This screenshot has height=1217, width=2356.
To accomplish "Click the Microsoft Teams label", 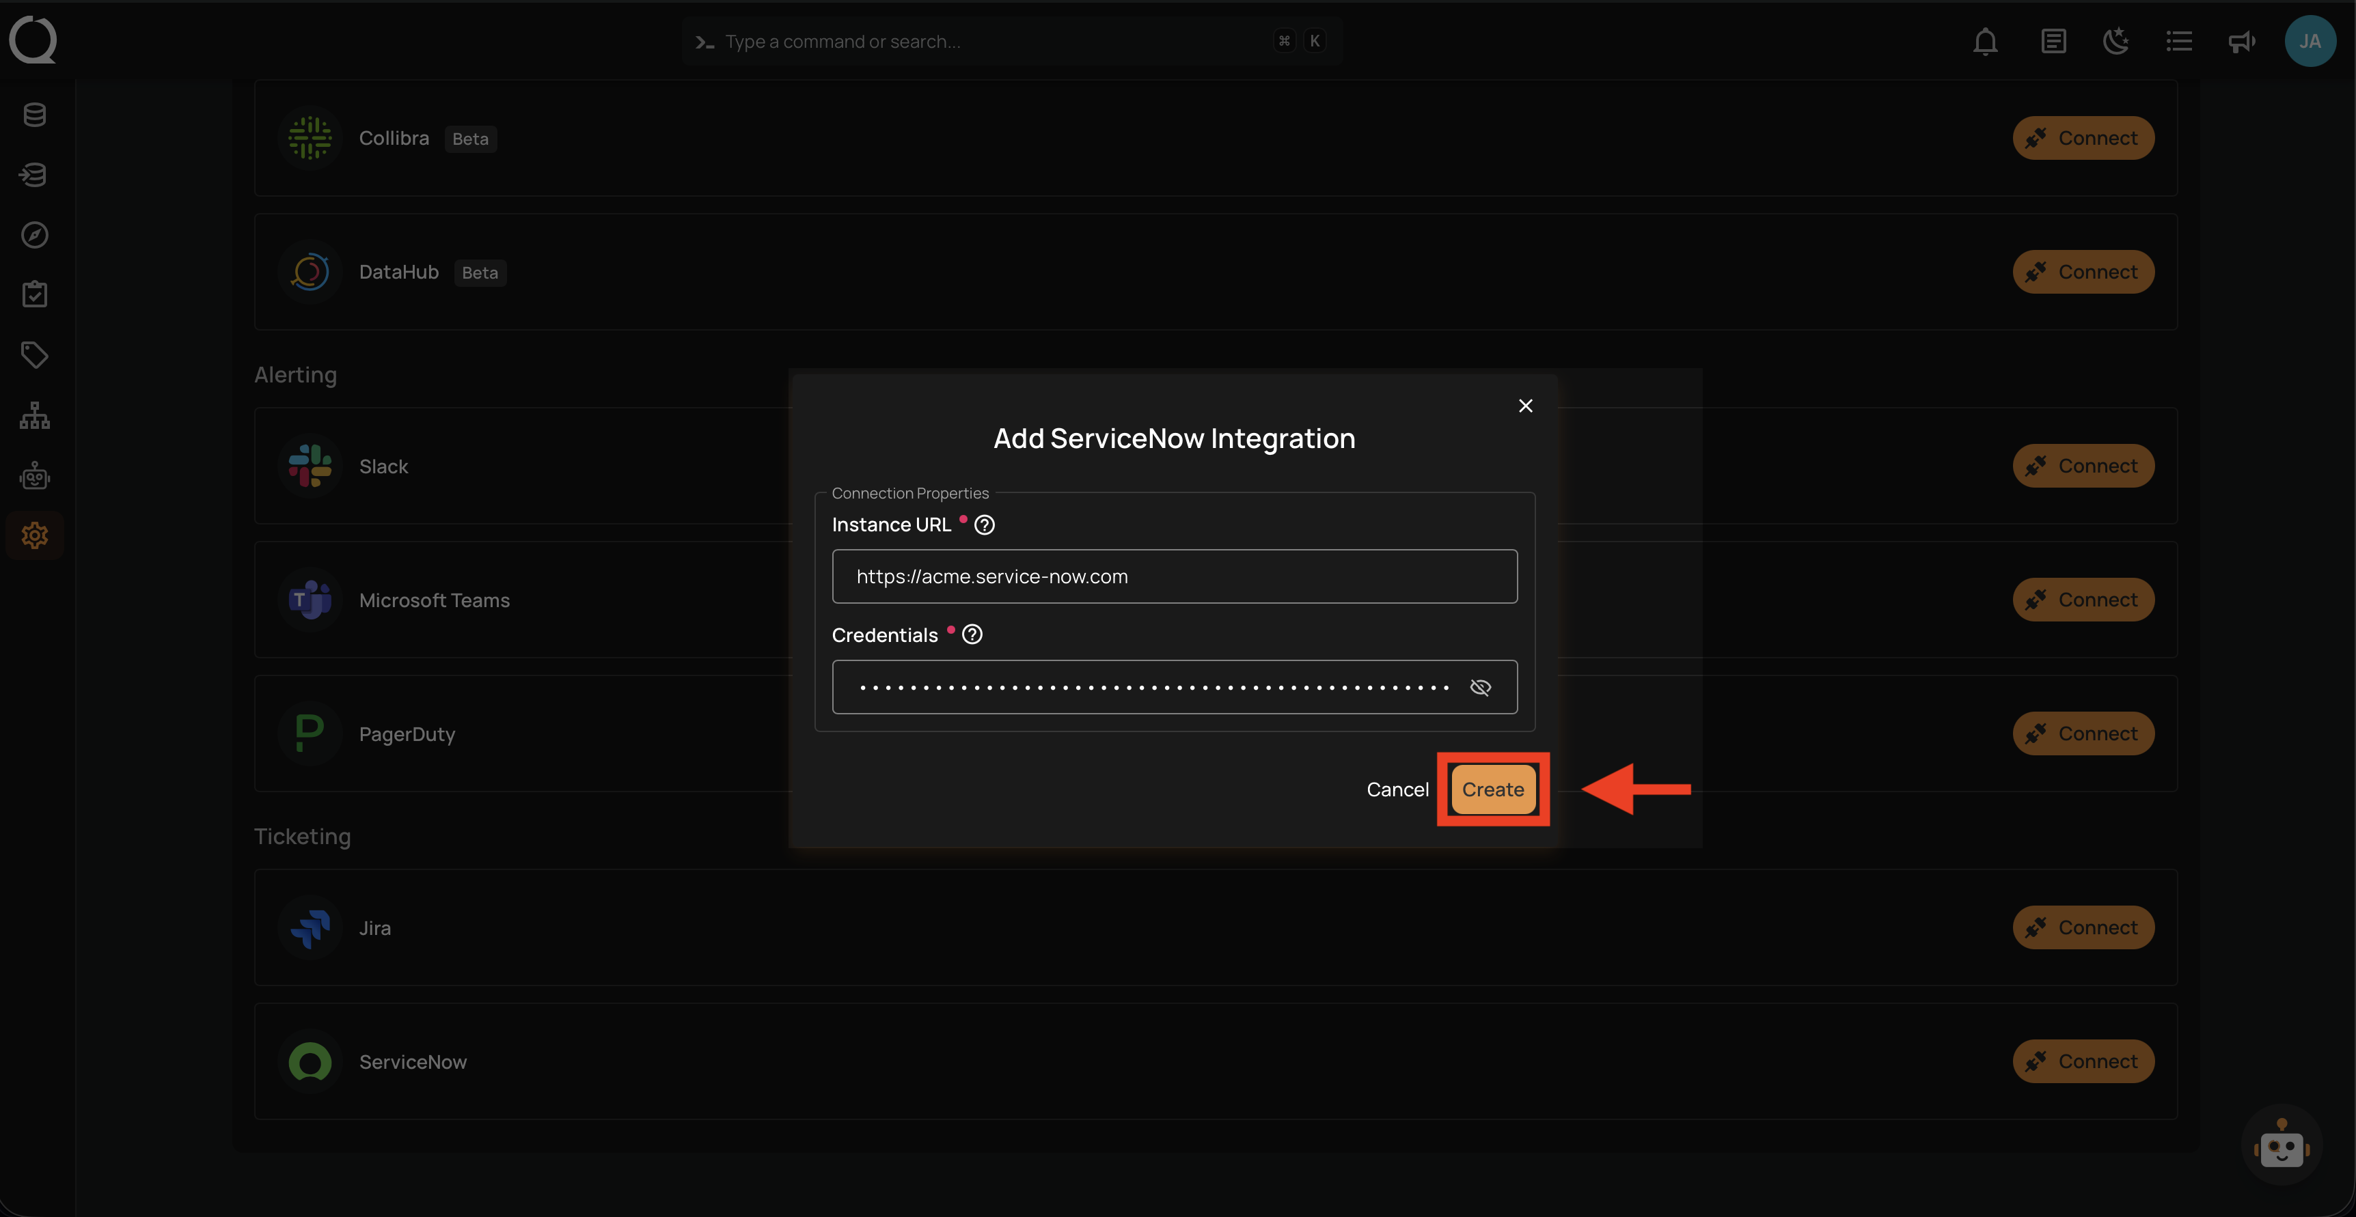I will tap(433, 600).
